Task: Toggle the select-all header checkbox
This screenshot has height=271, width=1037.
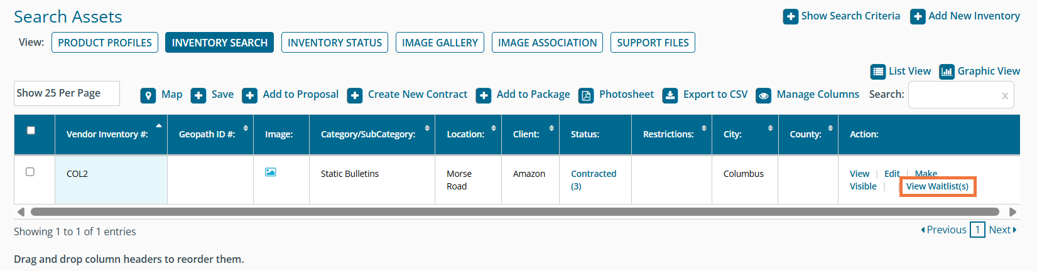Action: coord(31,130)
